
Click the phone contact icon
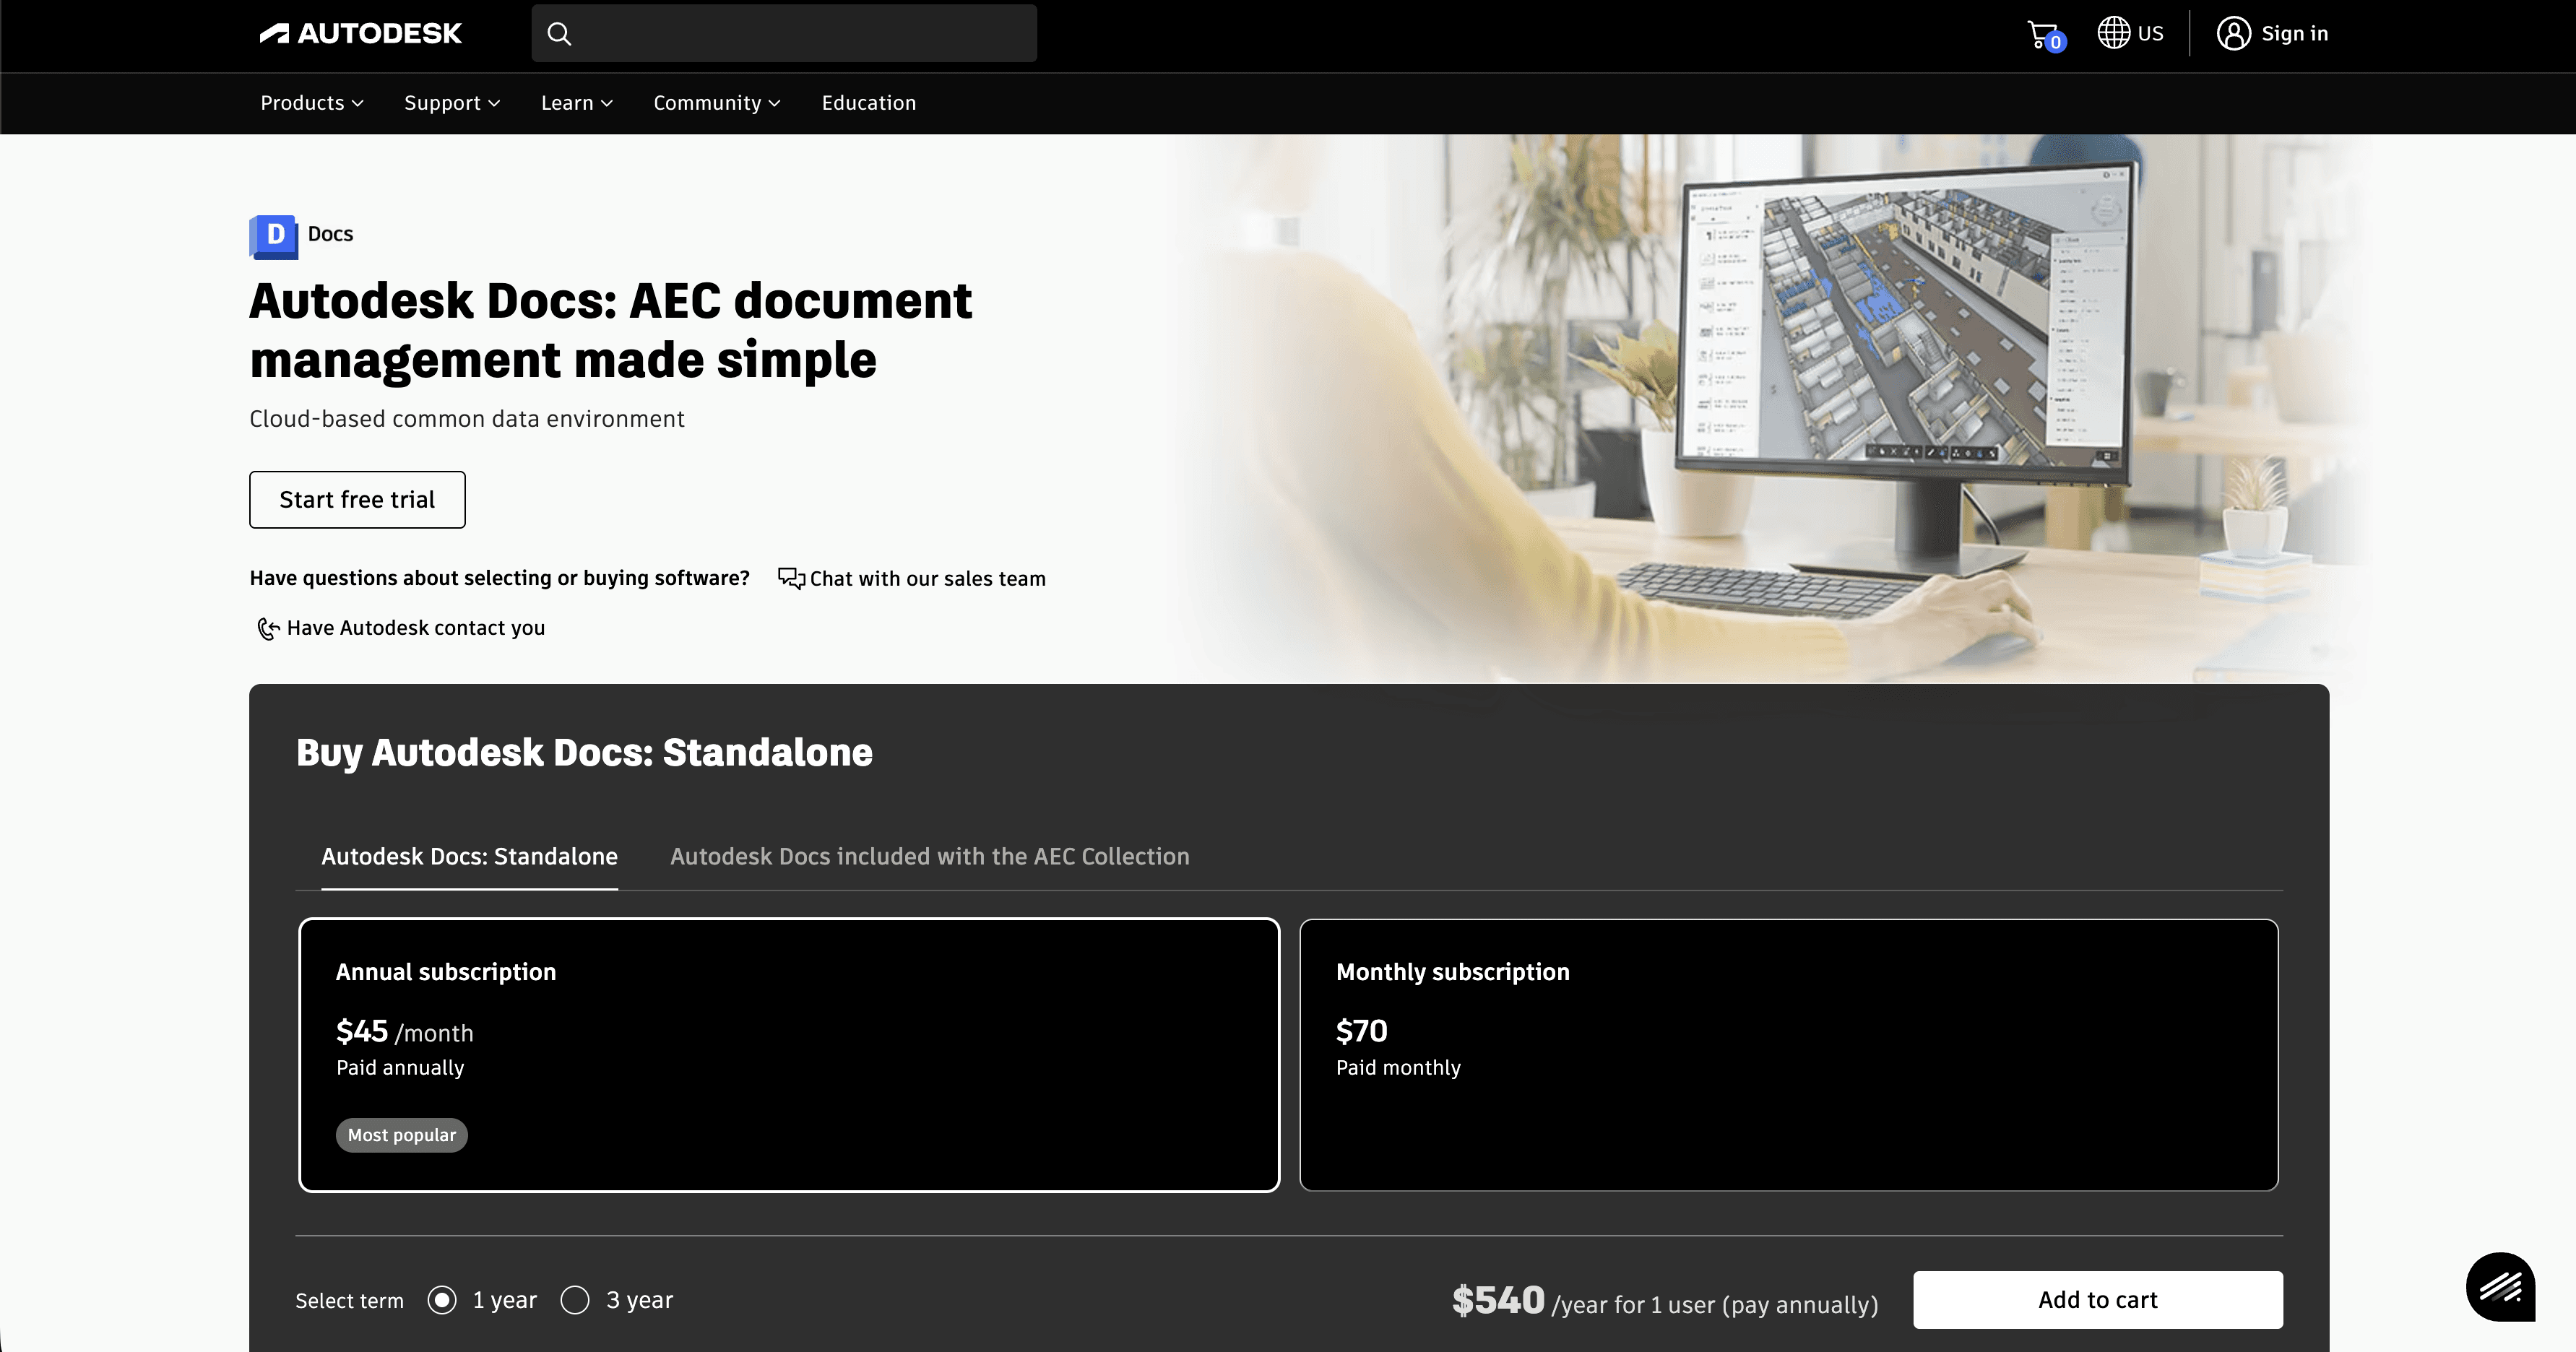[x=268, y=628]
